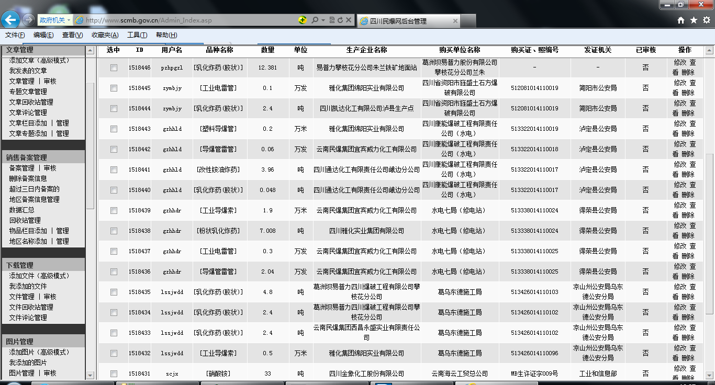This screenshot has height=385, width=715.
Task: Tick the checkbox for record 1518431
Action: pyautogui.click(x=114, y=374)
